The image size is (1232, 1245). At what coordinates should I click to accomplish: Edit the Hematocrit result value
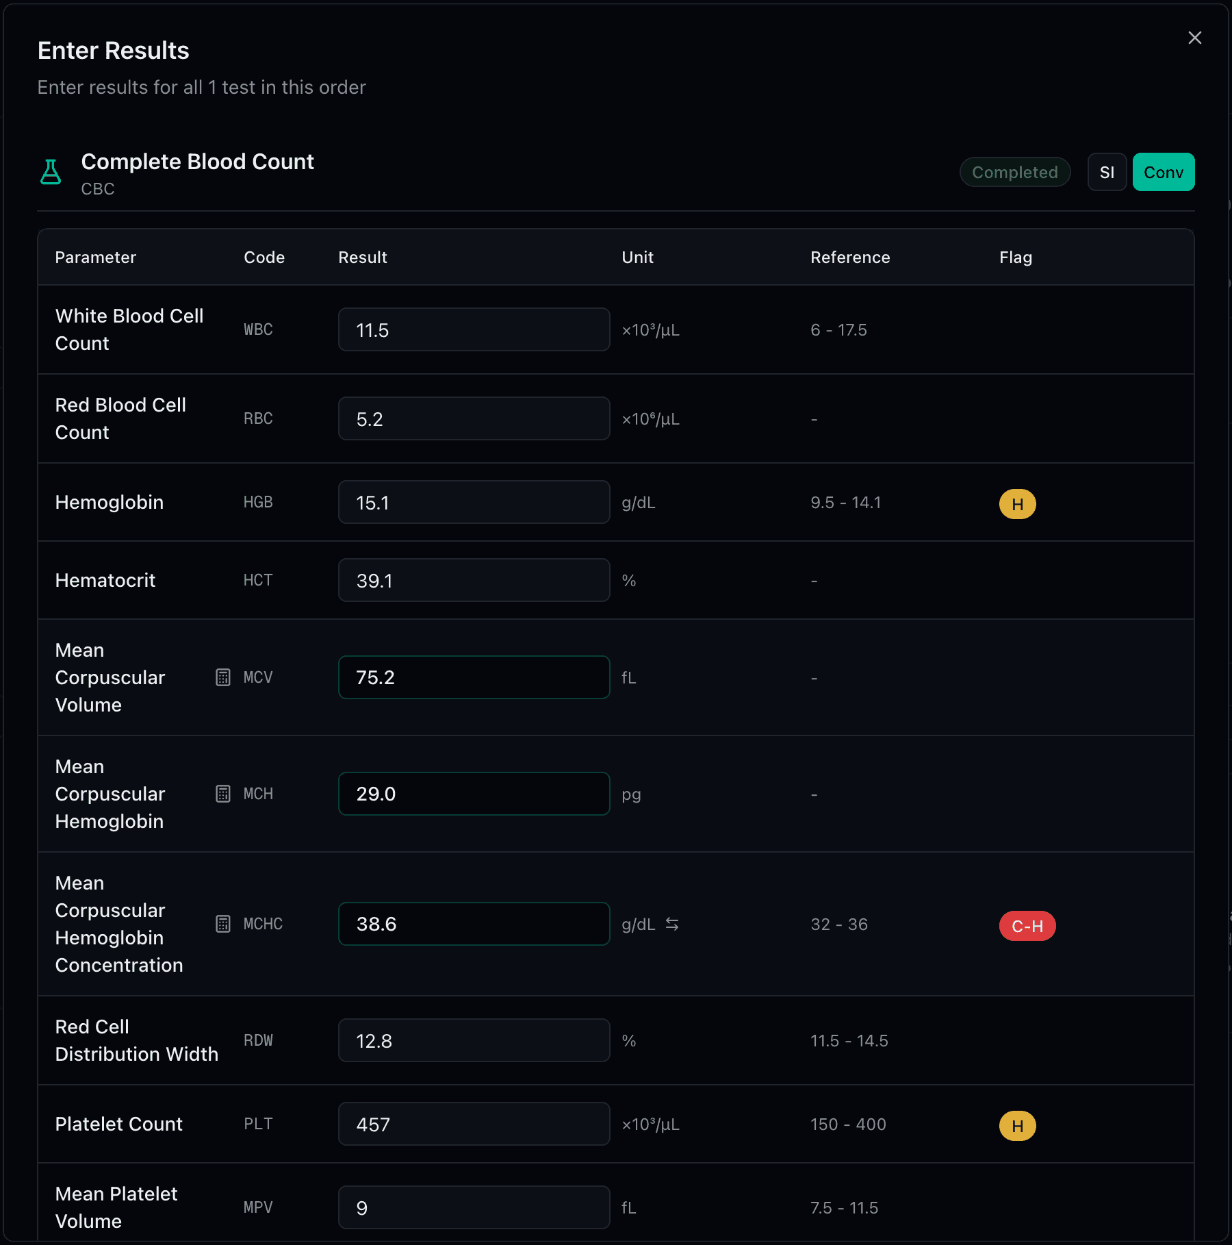coord(474,580)
